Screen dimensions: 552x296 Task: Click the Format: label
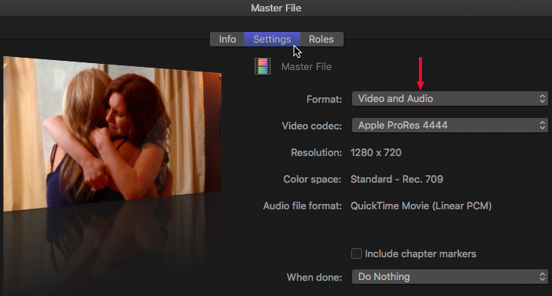[x=324, y=100]
